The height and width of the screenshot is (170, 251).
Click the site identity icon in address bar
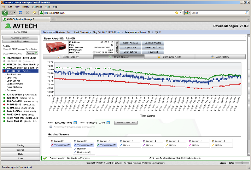pyautogui.click(x=41, y=13)
